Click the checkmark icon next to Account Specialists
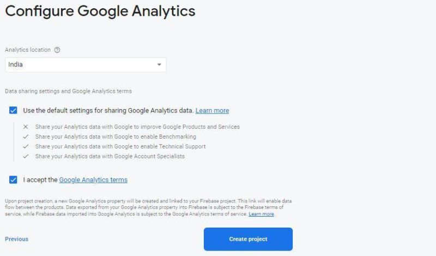 click(x=26, y=156)
